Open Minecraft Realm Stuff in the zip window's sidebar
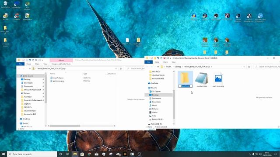The width and height of the screenshot is (280, 157). 32,90
